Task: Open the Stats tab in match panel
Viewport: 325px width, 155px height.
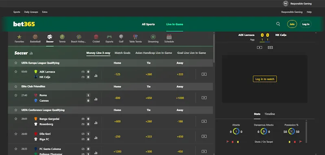Action: [257, 114]
